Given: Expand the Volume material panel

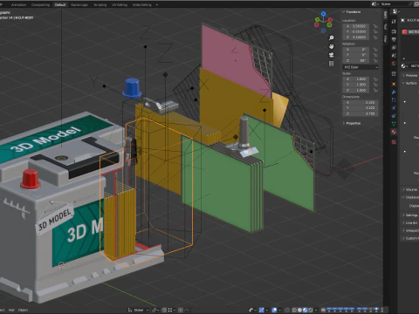Looking at the screenshot, I should coord(410,189).
